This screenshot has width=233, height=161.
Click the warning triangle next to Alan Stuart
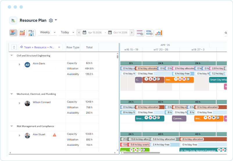55,135
